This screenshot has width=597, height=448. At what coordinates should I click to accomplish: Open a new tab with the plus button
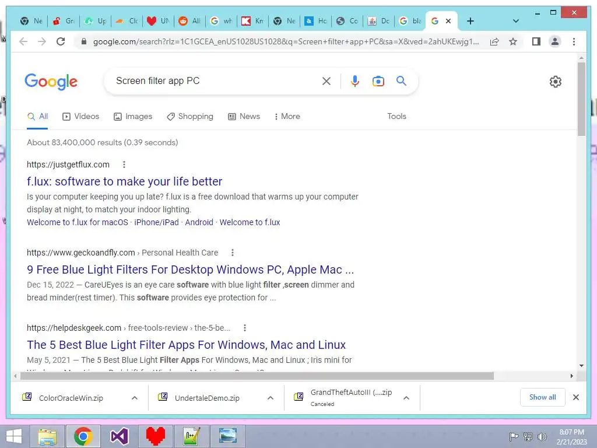pyautogui.click(x=470, y=21)
